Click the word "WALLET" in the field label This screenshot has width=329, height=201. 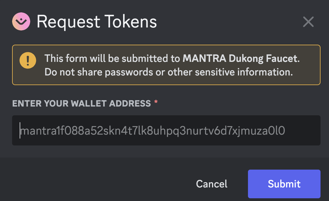coord(87,104)
